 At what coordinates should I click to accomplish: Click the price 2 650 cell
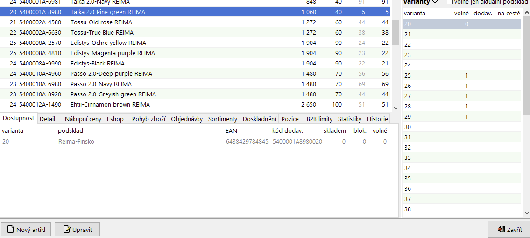pos(309,104)
